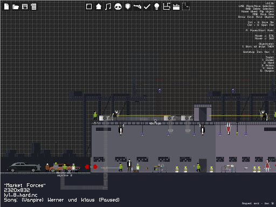
Task: Select the light bulb lighting tool
Action: [x=157, y=6]
